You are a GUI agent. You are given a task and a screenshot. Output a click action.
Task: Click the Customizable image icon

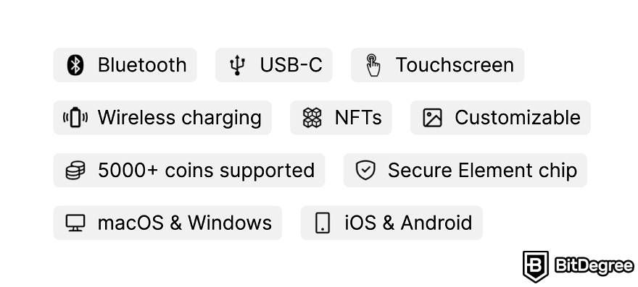[x=432, y=118]
